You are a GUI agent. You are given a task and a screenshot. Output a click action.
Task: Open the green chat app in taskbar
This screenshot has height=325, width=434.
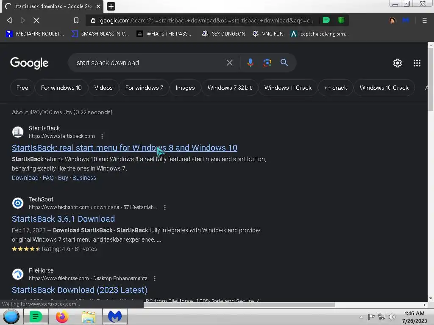36,317
